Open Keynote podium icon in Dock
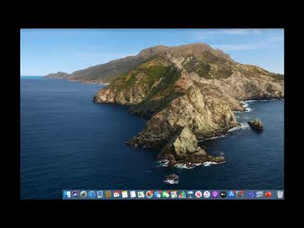Screen dimensions: 304x228 191,194
